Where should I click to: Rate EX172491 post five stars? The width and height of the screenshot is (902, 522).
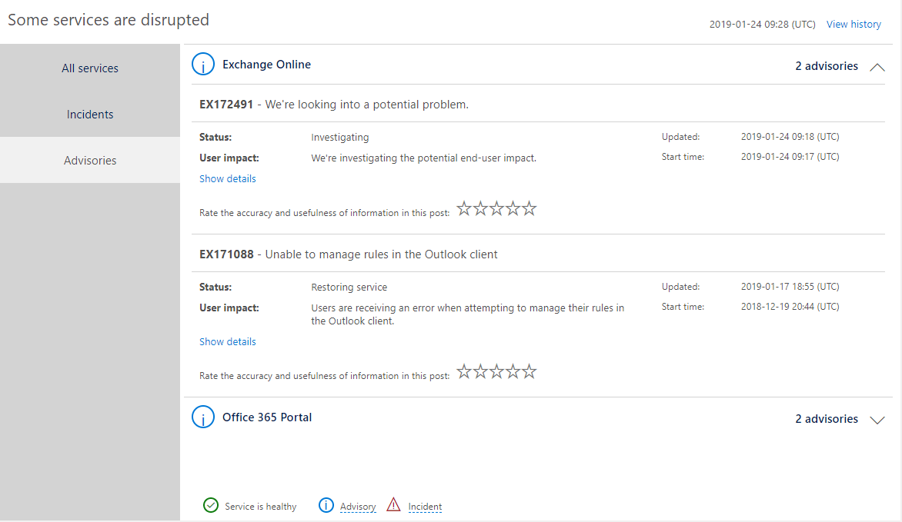click(x=529, y=209)
